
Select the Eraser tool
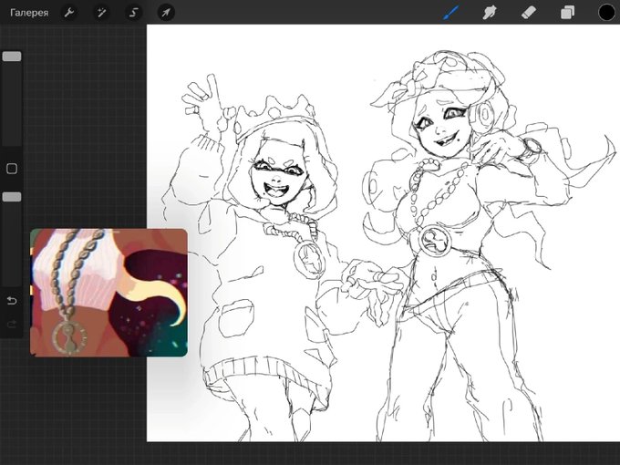pos(529,13)
